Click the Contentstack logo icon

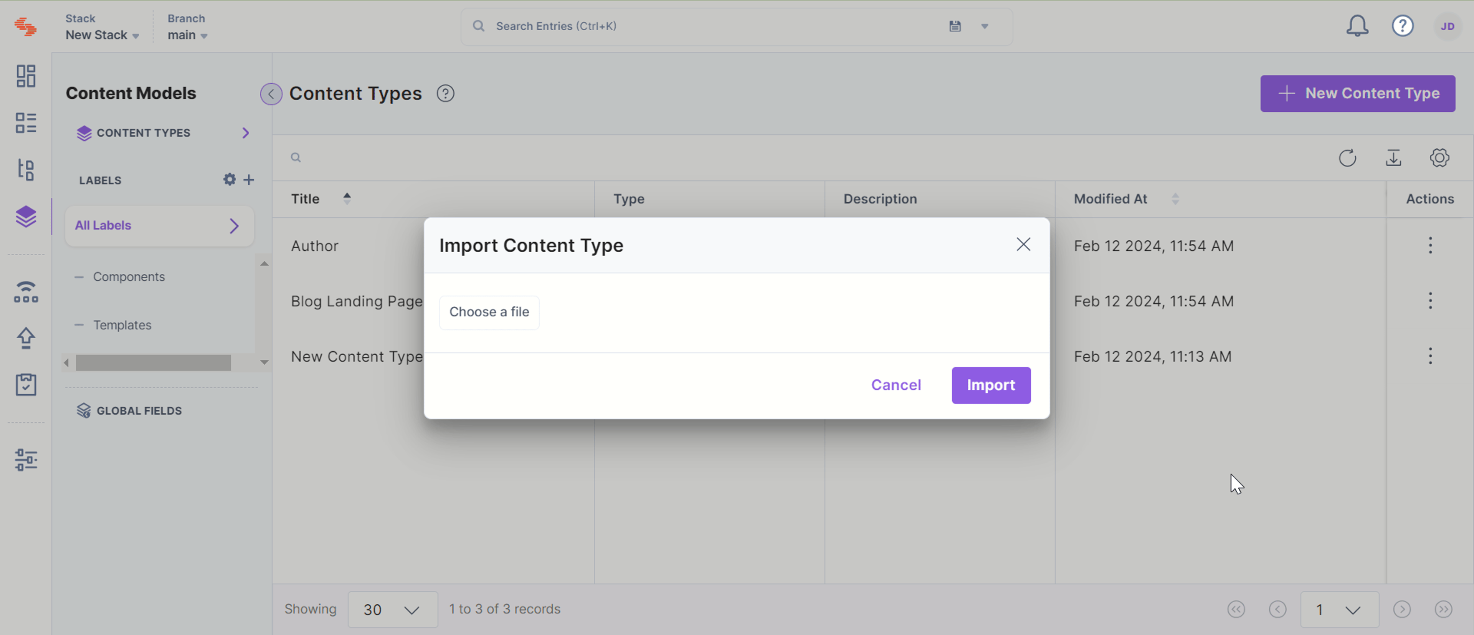tap(26, 26)
